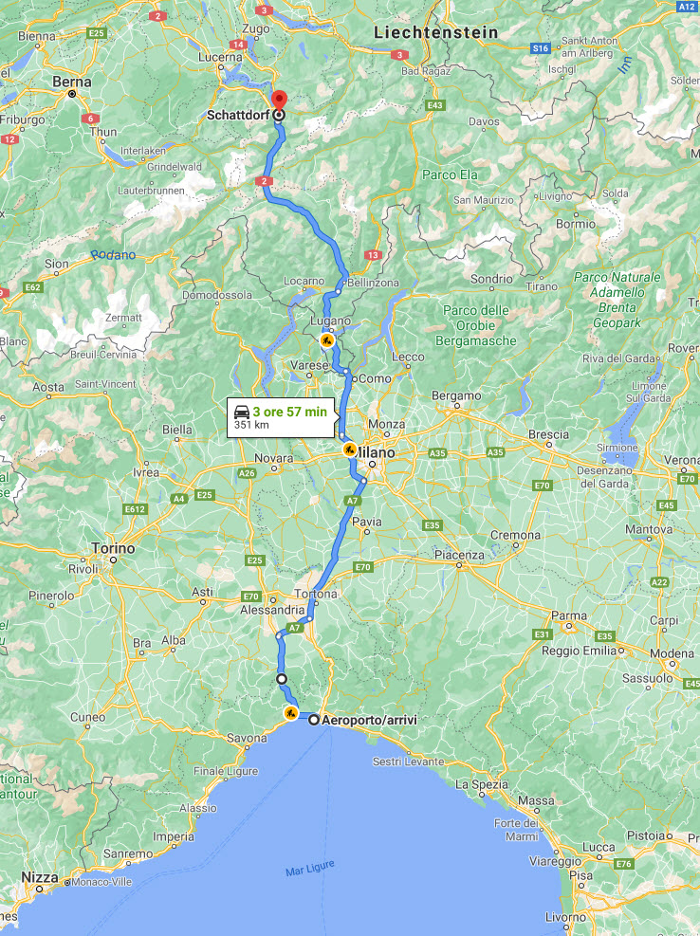Screen dimensions: 700x936
Task: Click the Mar Ligure sea label
Action: point(310,868)
